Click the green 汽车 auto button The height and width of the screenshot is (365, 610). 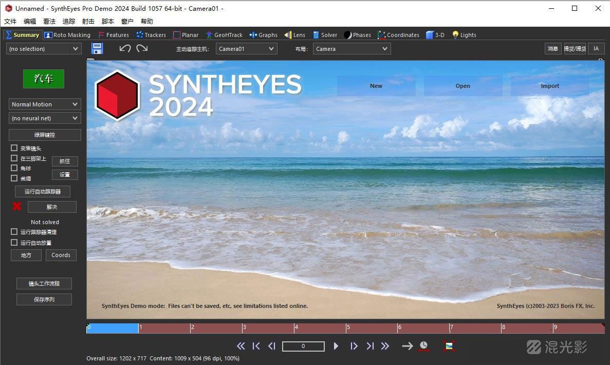pos(44,79)
